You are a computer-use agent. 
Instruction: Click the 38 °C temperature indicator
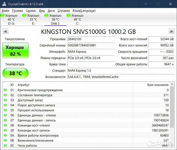click(16, 73)
